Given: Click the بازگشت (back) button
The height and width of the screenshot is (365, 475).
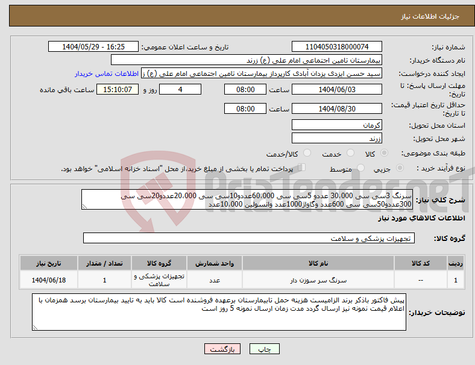Looking at the screenshot, I should (222, 349).
